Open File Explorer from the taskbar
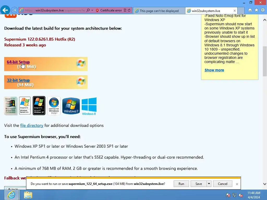The image size is (267, 200). tap(28, 195)
